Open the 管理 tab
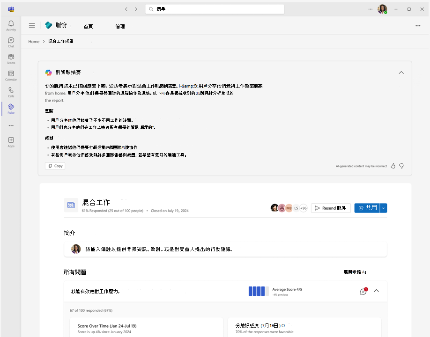 tap(120, 26)
